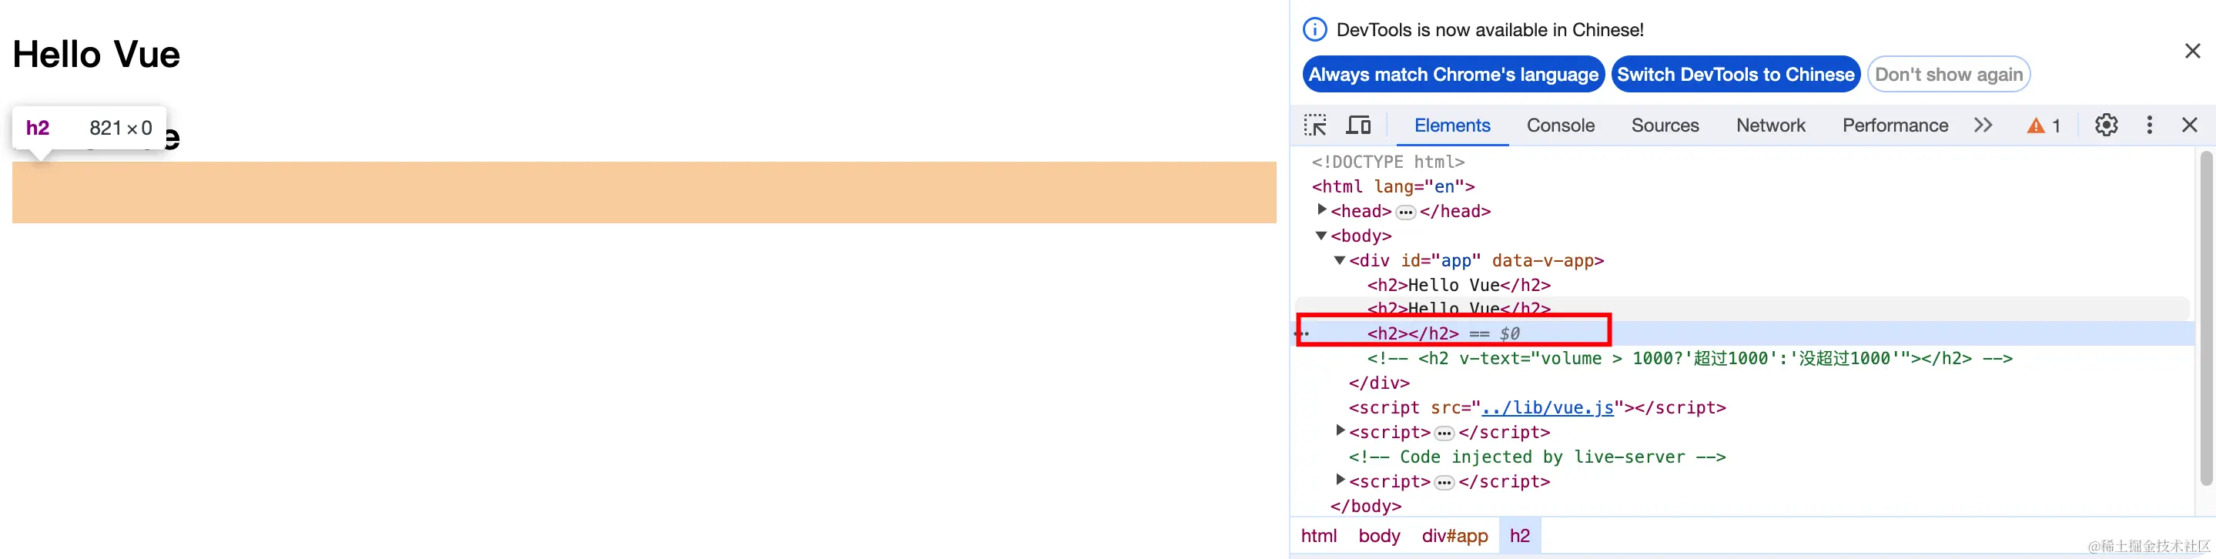This screenshot has height=559, width=2216.
Task: Select the Code injected by live-server comment
Action: pyautogui.click(x=1536, y=457)
